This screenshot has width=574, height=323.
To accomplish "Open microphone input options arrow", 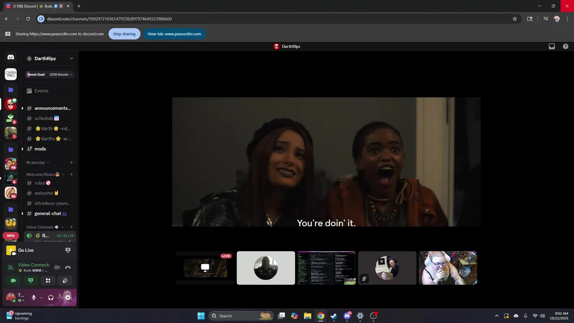I will click(x=41, y=297).
